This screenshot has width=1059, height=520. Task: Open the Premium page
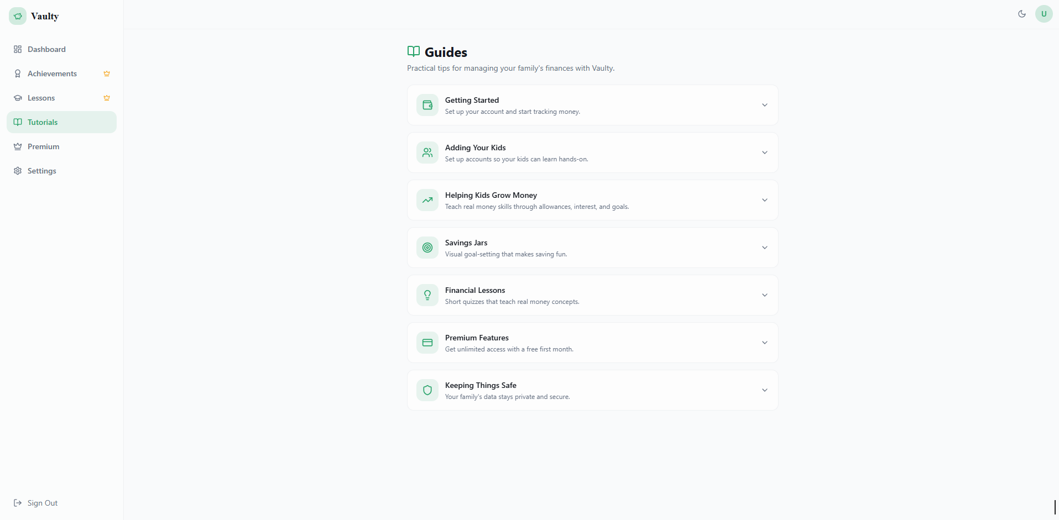click(x=43, y=146)
